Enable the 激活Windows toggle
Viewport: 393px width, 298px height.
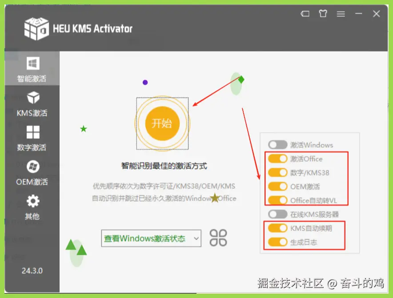point(277,145)
